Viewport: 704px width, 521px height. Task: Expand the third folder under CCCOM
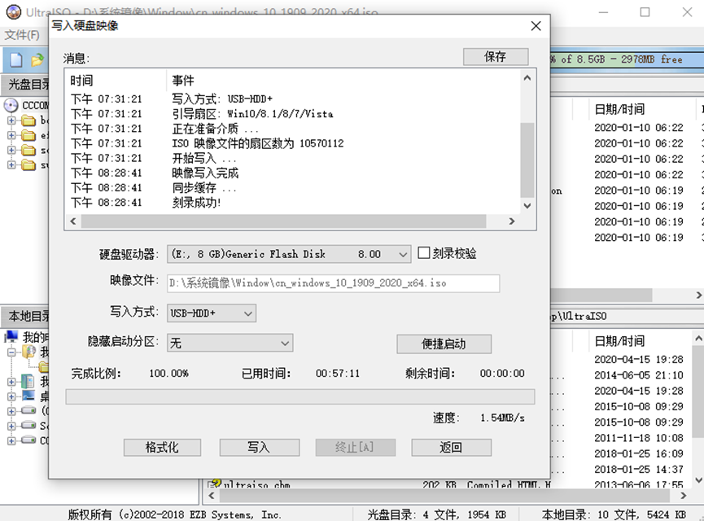pos(11,150)
